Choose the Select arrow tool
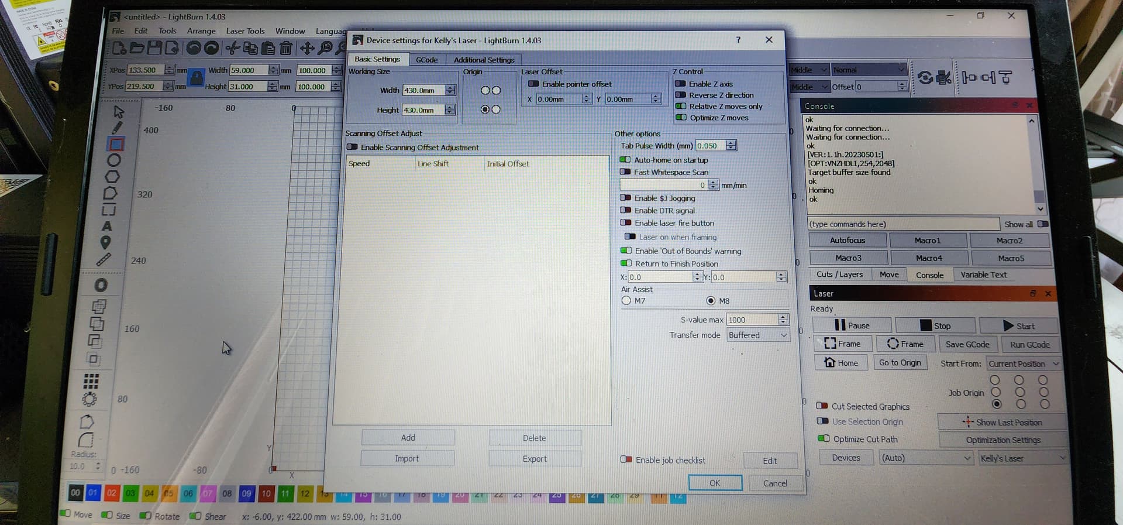 tap(119, 111)
